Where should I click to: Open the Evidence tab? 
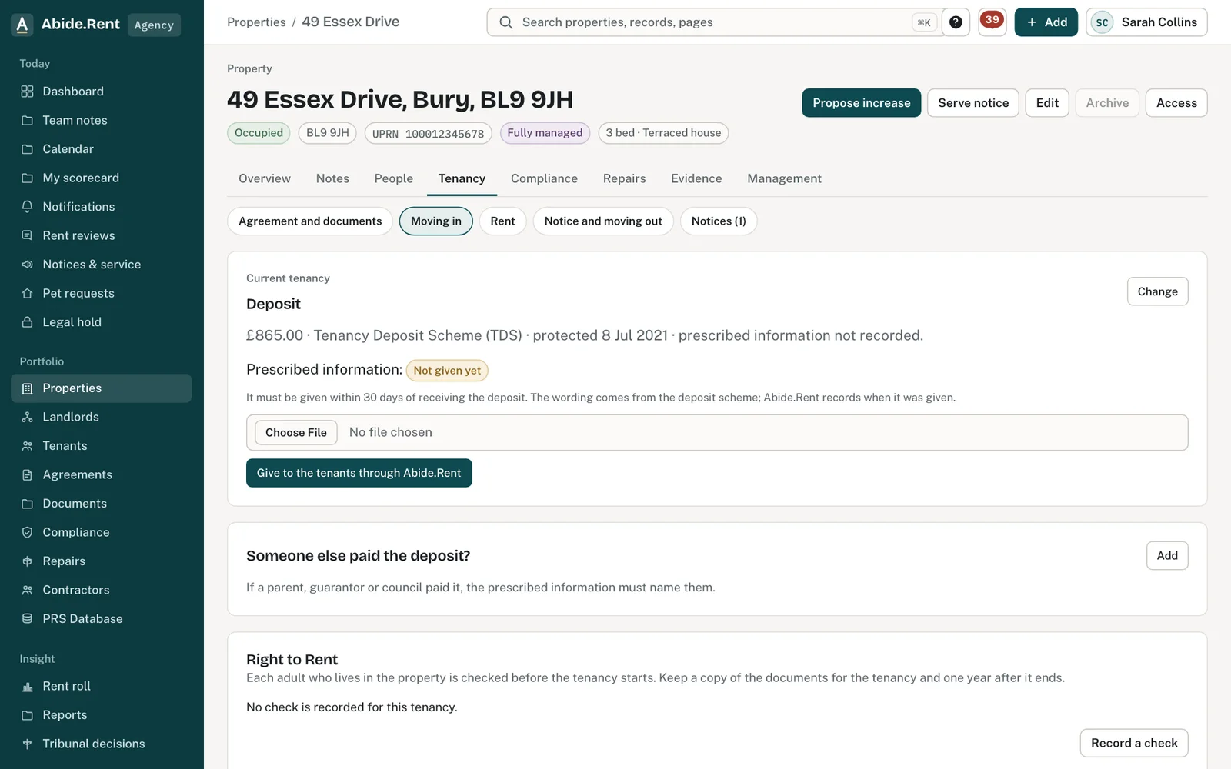(696, 178)
